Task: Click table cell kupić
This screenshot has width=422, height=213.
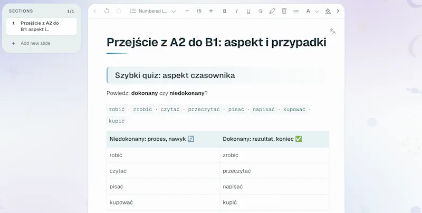Action: click(x=274, y=202)
